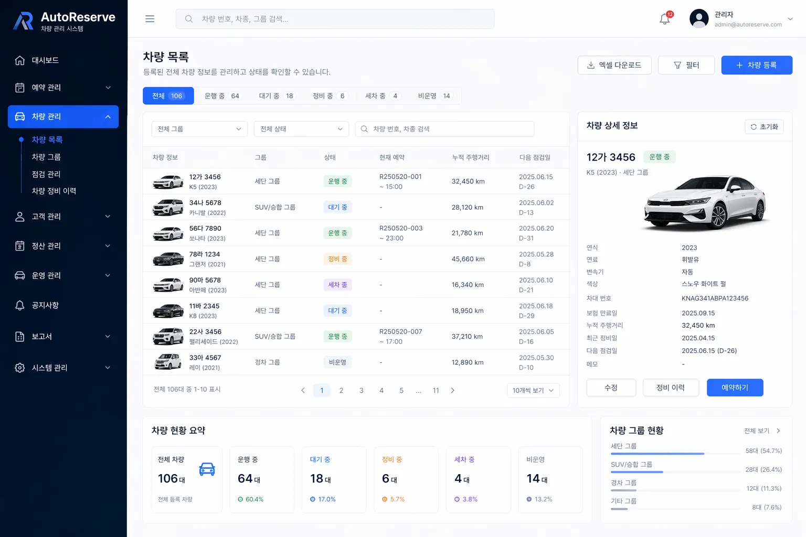806x537 pixels.
Task: Click the 차량 등록 button
Action: tap(757, 65)
